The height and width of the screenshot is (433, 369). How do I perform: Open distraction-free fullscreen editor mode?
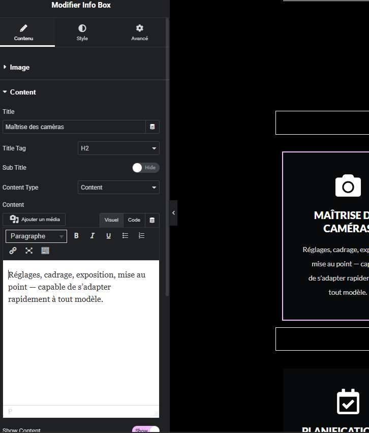pyautogui.click(x=29, y=251)
